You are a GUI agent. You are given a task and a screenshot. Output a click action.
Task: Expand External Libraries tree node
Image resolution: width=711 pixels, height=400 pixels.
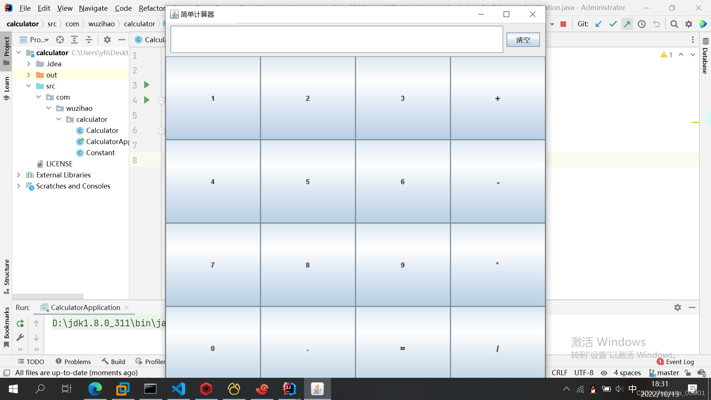[19, 175]
